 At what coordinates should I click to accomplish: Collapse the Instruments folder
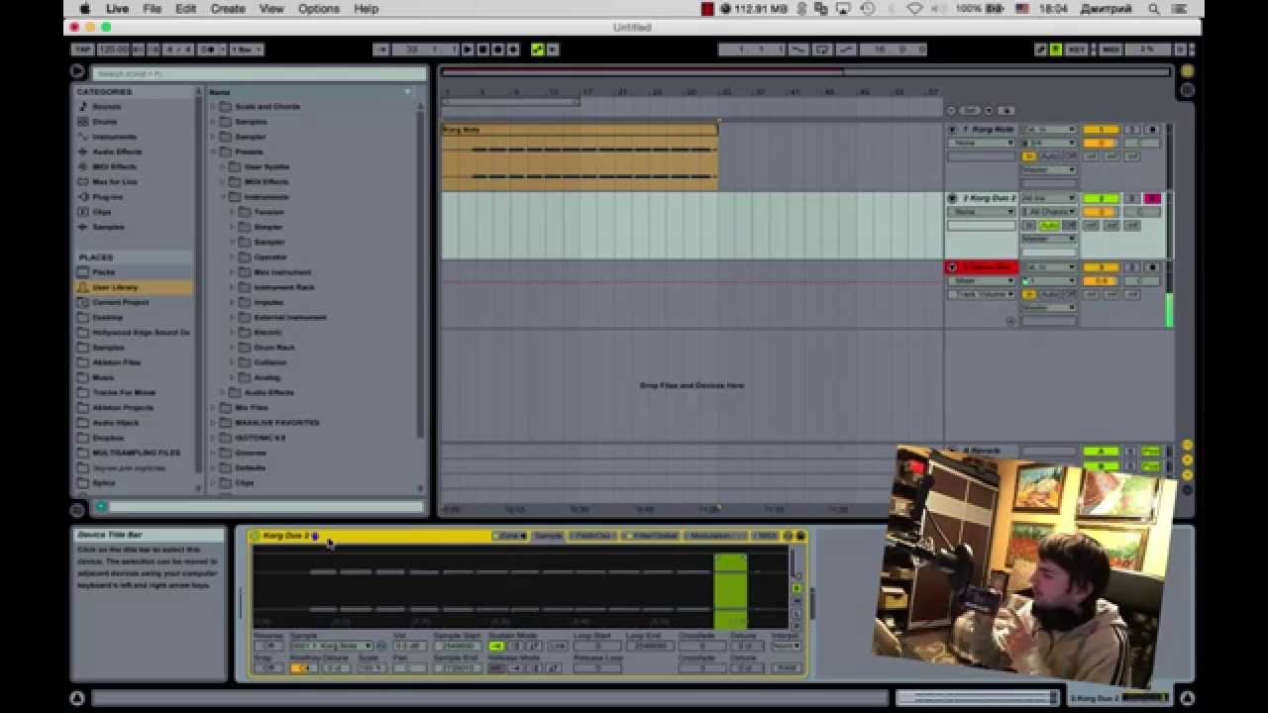[x=223, y=197]
